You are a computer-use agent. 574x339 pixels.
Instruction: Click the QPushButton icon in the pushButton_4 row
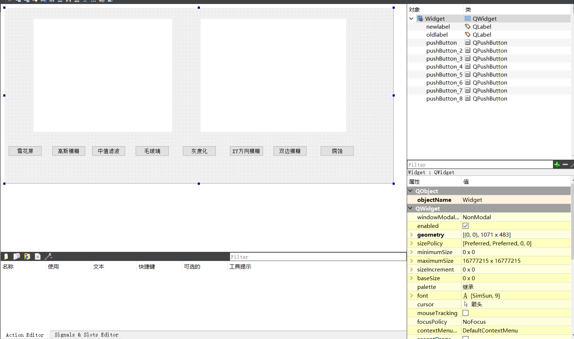(468, 66)
